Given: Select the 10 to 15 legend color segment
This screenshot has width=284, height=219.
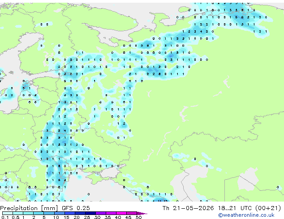Looking at the screenshot, I should [60, 213].
